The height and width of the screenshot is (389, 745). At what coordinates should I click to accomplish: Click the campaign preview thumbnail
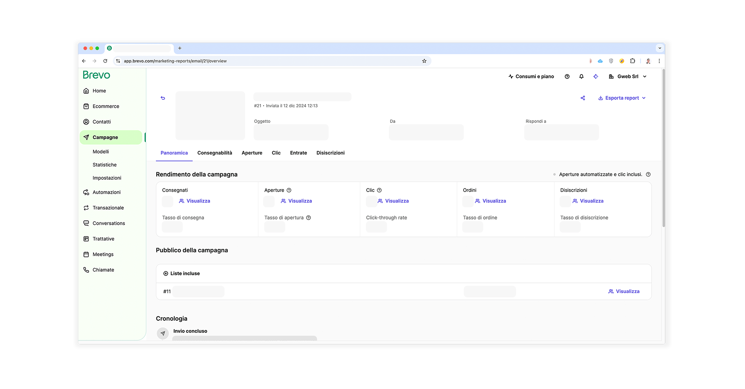coord(210,116)
